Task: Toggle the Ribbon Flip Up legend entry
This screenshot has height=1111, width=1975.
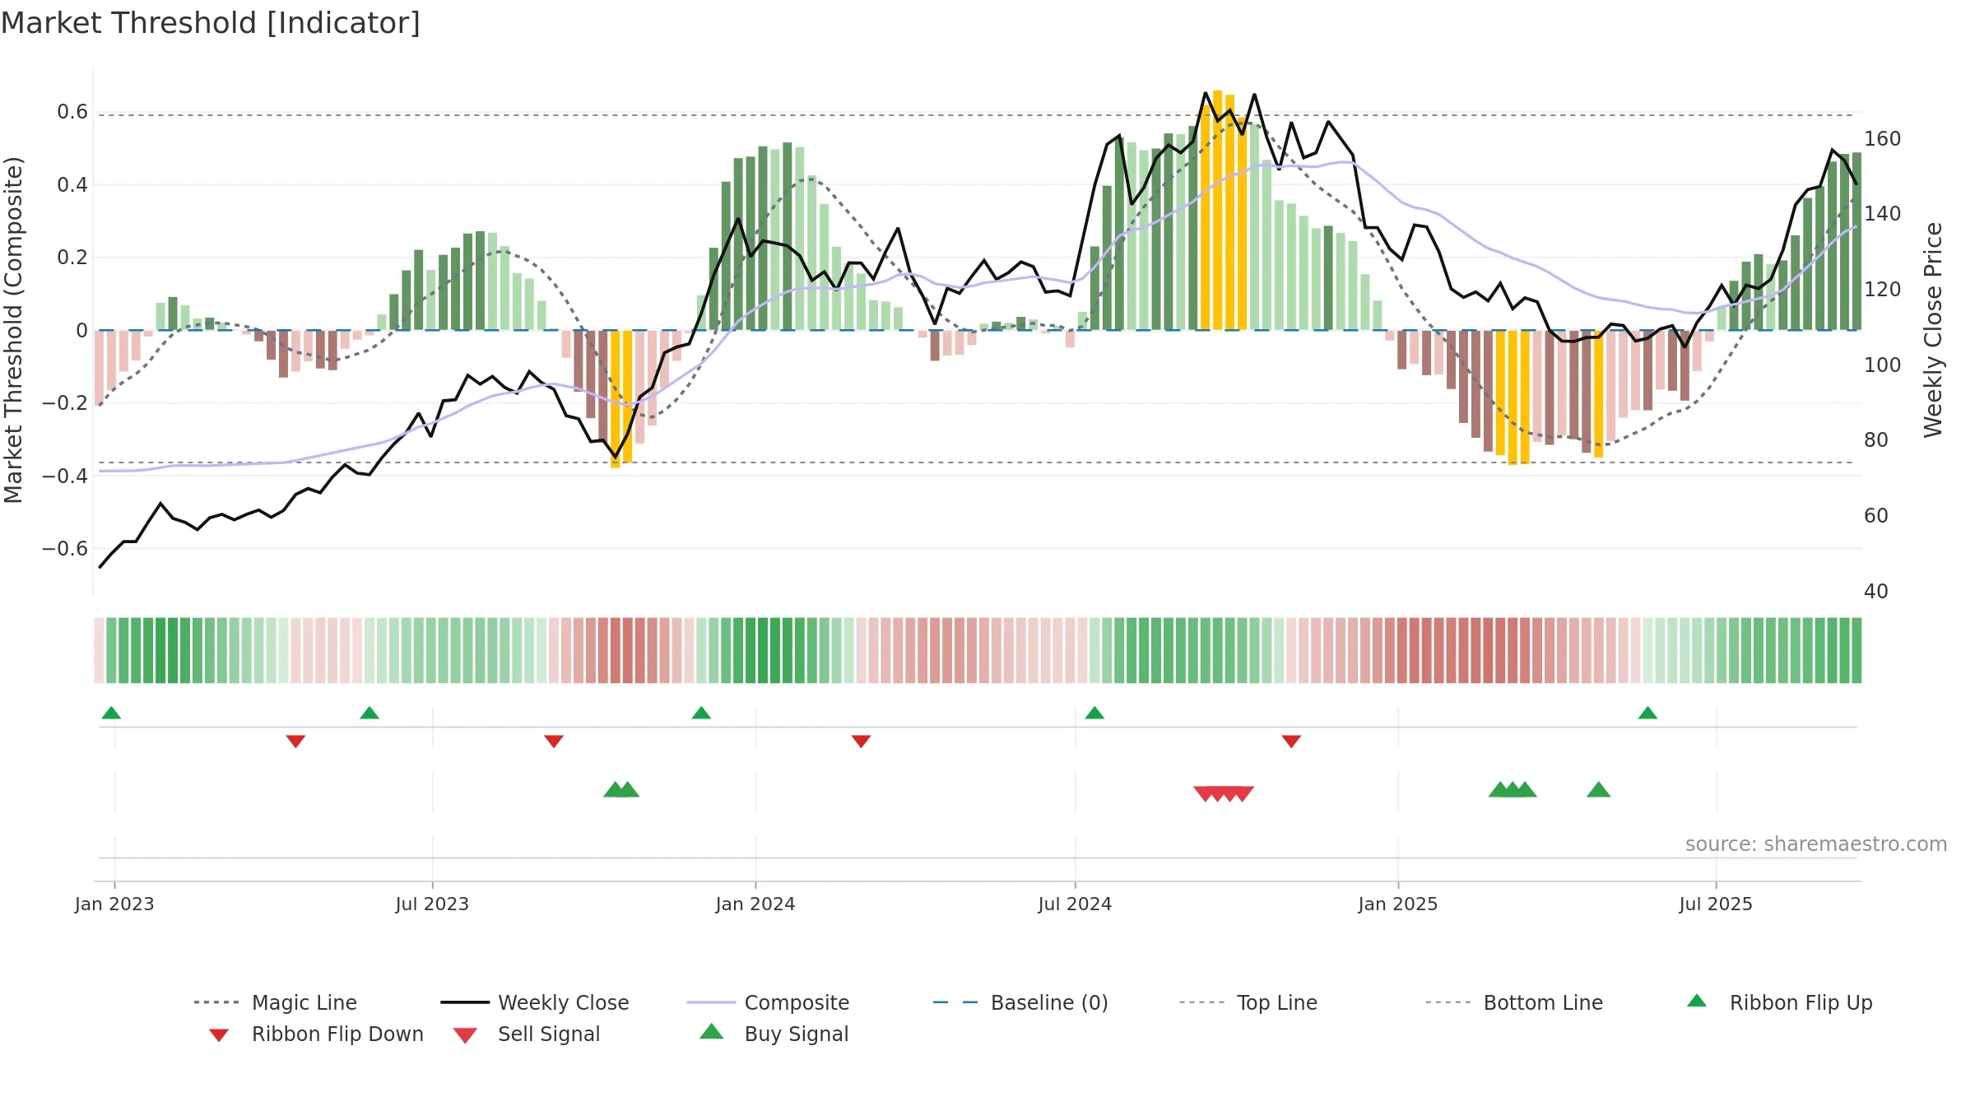Action: click(x=1779, y=1002)
